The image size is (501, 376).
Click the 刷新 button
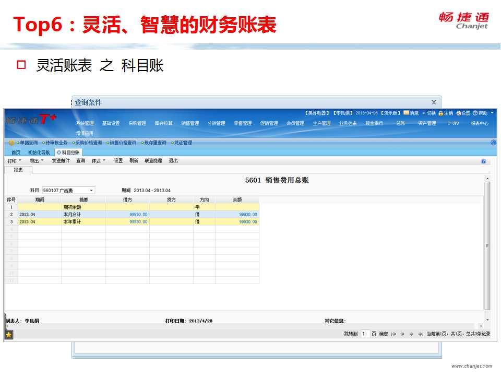click(134, 161)
